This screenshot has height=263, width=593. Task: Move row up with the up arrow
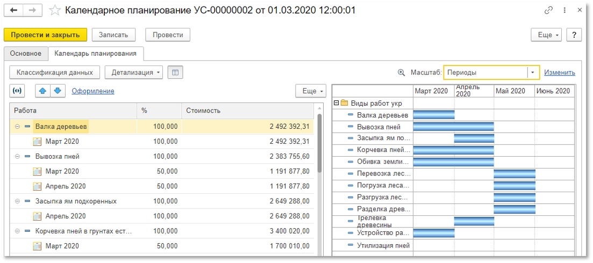point(43,91)
